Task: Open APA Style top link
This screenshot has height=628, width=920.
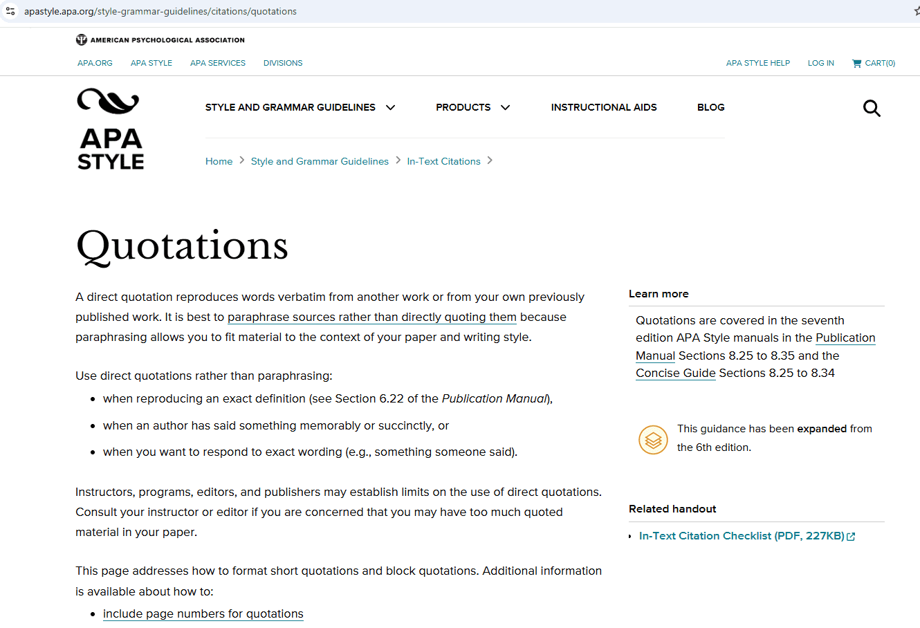Action: (151, 63)
